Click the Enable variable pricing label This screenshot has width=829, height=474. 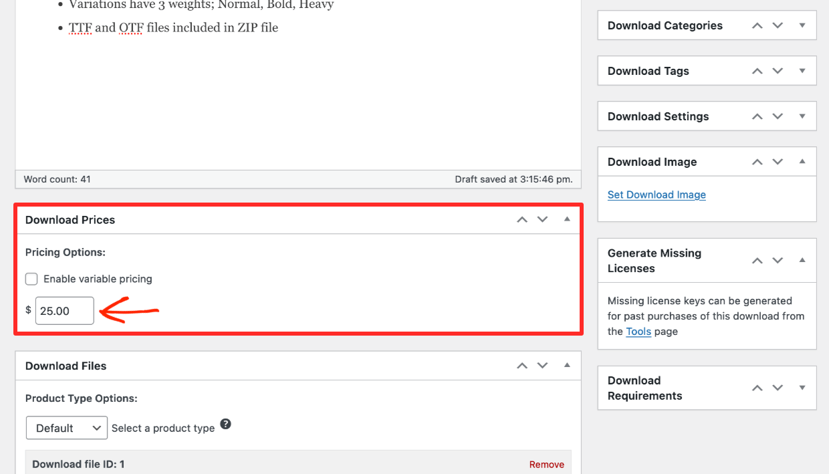pos(98,279)
